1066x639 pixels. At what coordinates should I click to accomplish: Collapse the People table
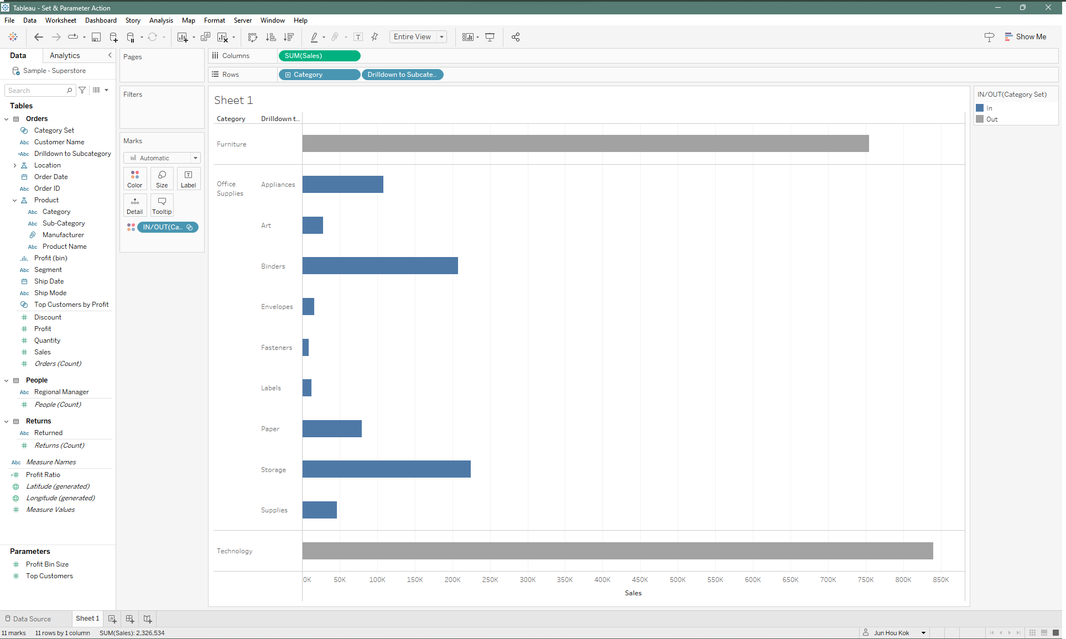click(x=7, y=380)
